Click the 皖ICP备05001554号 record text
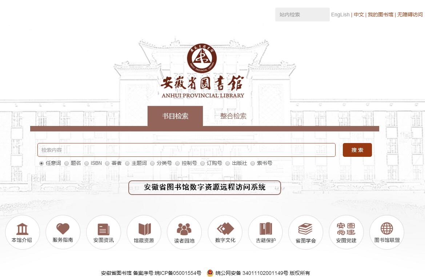Screen dimensions: 425x277 (178, 273)
